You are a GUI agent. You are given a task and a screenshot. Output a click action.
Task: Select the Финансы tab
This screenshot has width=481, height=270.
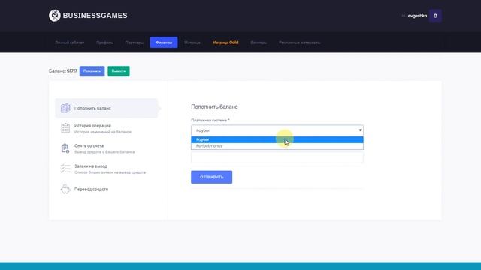click(x=164, y=43)
